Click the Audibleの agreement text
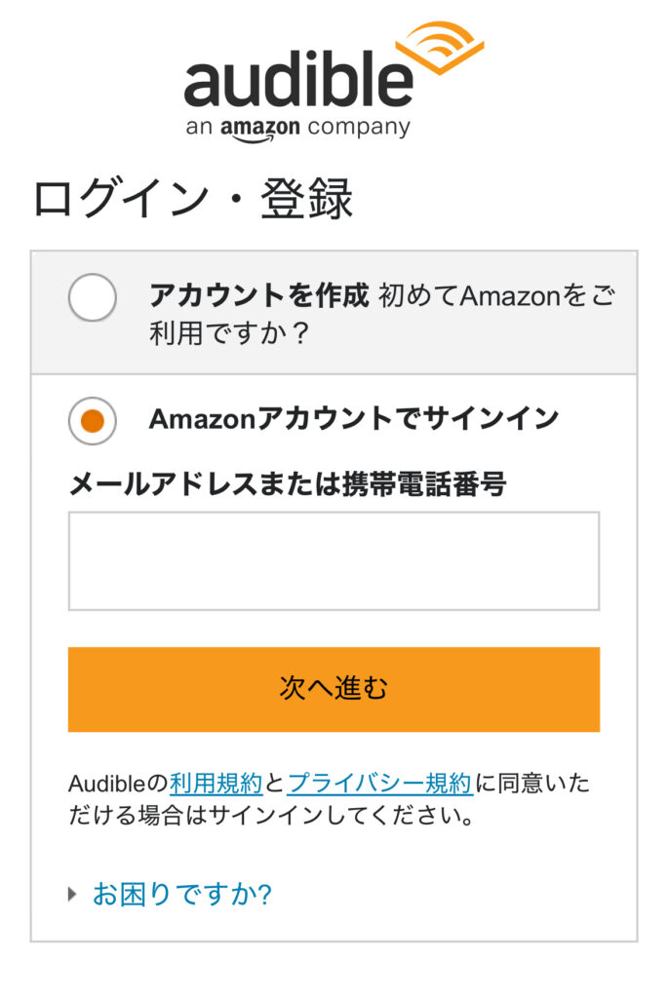Viewport: 669px width, 998px height. point(119,783)
